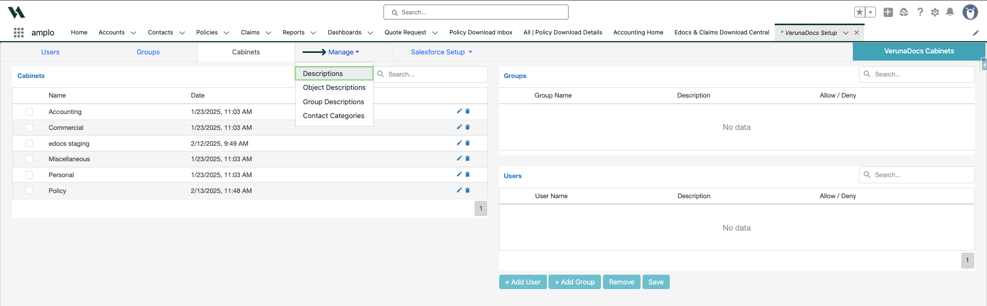Edit the Commercial cabinet with pencil icon

pos(459,127)
